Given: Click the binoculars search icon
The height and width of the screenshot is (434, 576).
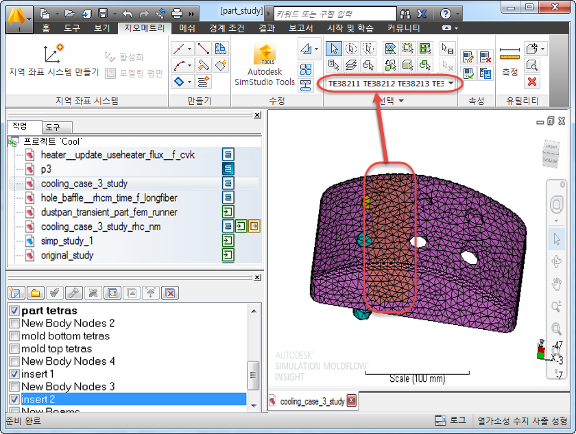Looking at the screenshot, I should point(405,14).
